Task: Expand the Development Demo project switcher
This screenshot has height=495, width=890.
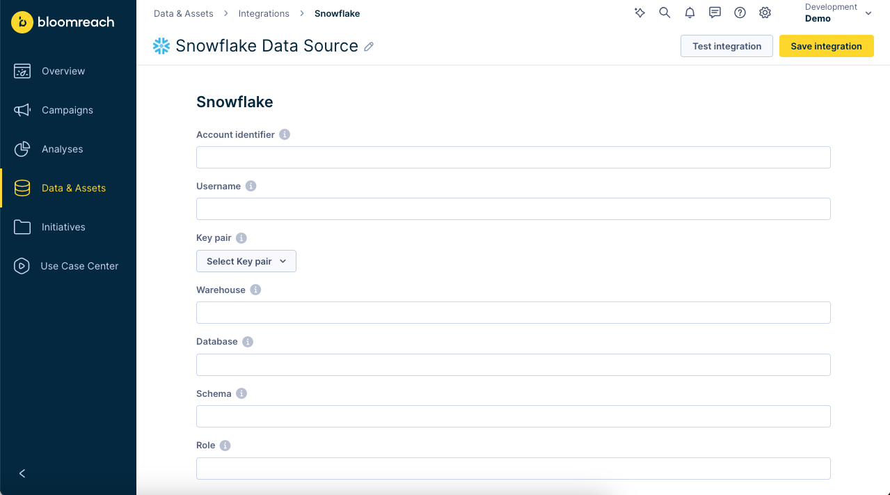Action: [839, 13]
